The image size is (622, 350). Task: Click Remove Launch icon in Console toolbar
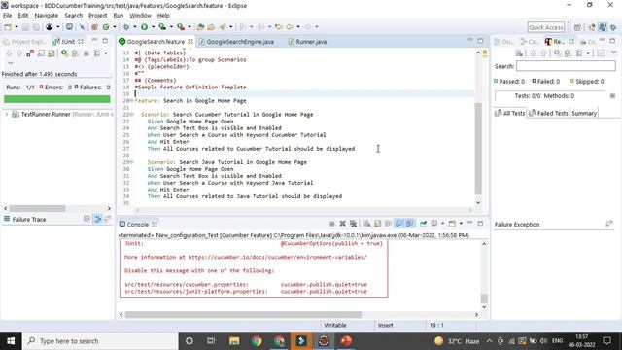coord(342,224)
